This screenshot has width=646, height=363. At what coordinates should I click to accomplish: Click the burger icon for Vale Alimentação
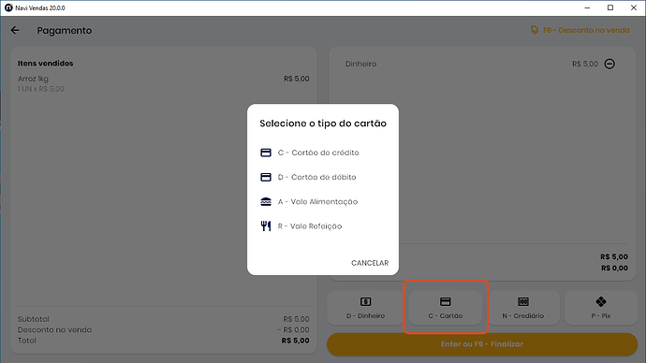coord(266,202)
